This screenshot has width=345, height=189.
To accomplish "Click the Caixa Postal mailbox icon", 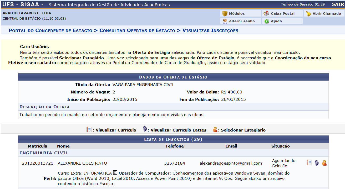I will tap(266, 13).
